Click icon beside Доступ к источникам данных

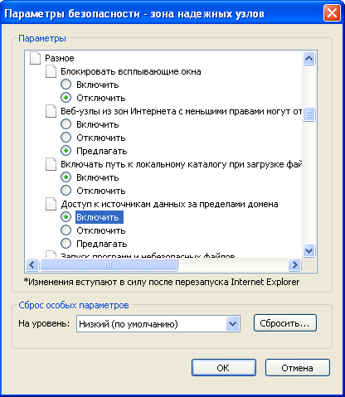point(51,204)
